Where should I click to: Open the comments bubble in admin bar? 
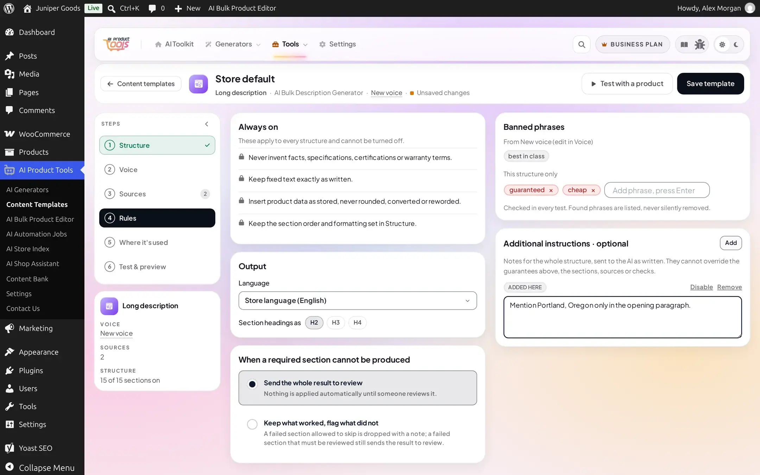[156, 8]
